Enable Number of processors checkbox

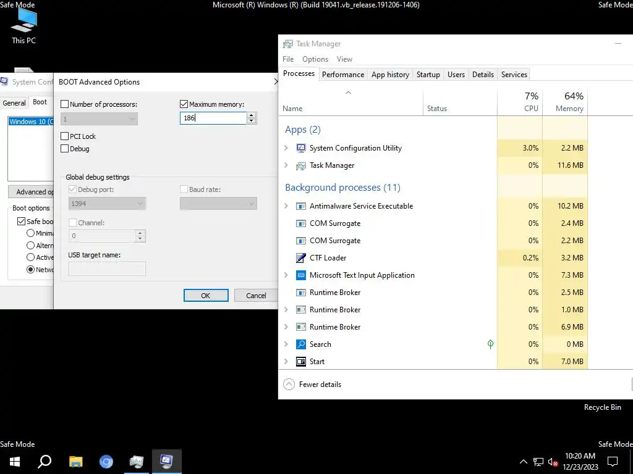pos(64,104)
